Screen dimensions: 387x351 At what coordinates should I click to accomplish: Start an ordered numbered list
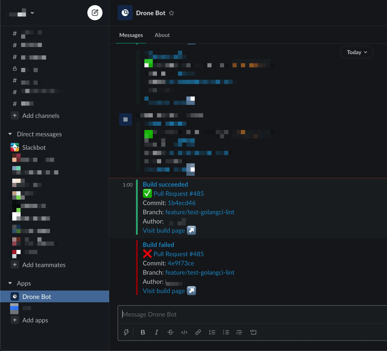212,332
